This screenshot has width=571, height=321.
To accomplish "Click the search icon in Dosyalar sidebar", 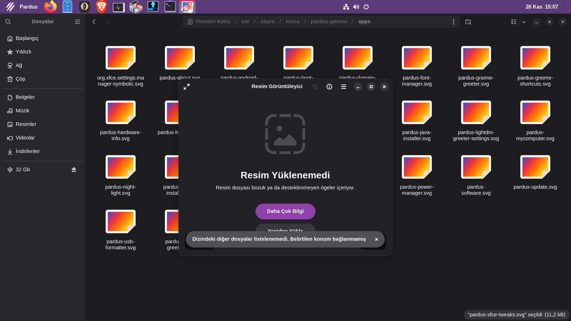I will (x=8, y=22).
